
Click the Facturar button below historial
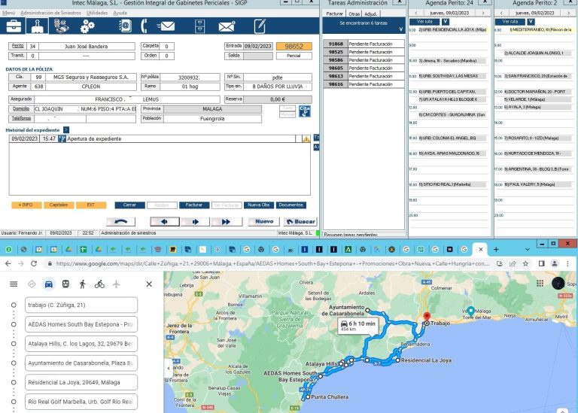coord(194,205)
